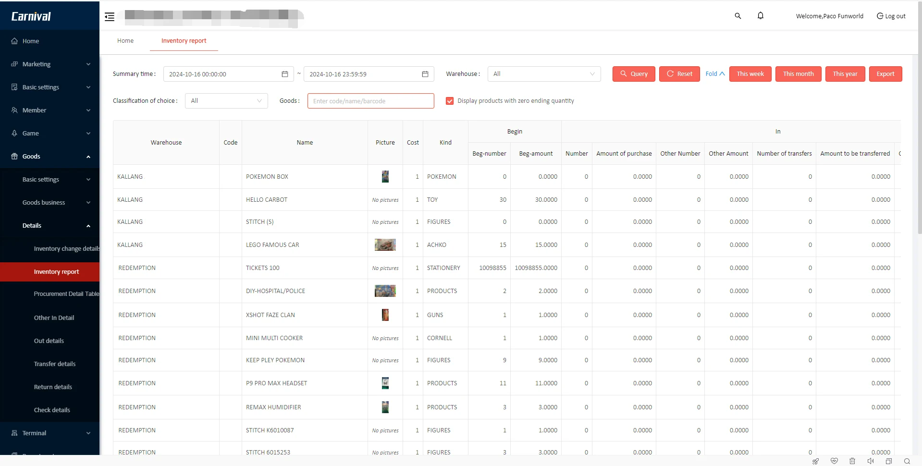Open the Classification of choice dropdown
This screenshot has height=466, width=922.
tap(226, 101)
